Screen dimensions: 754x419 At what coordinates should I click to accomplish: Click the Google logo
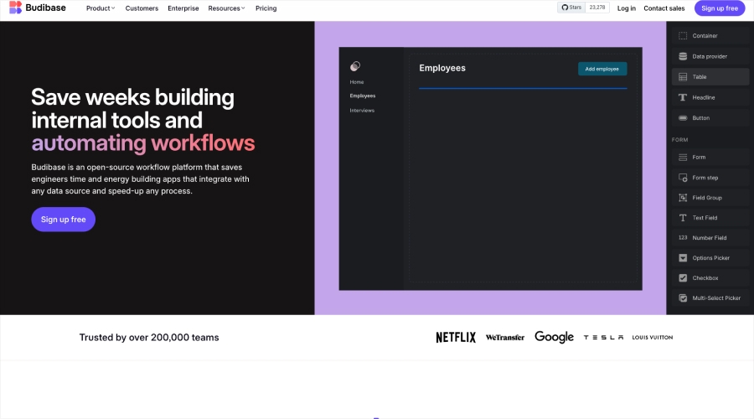coord(554,337)
